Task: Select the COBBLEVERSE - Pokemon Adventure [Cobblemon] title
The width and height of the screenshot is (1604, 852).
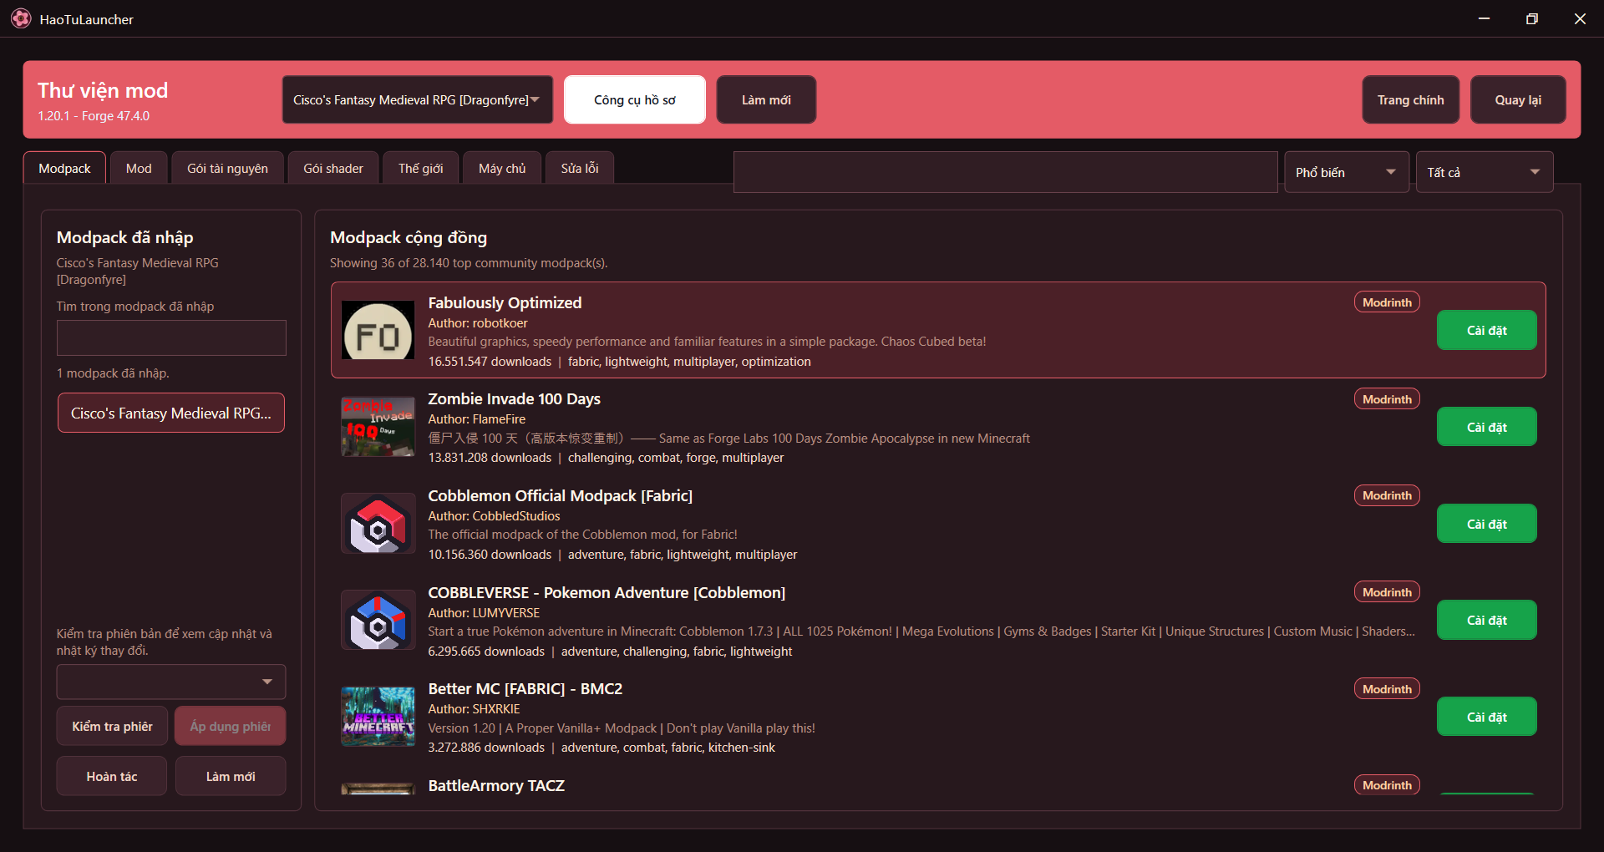Action: pos(607,592)
